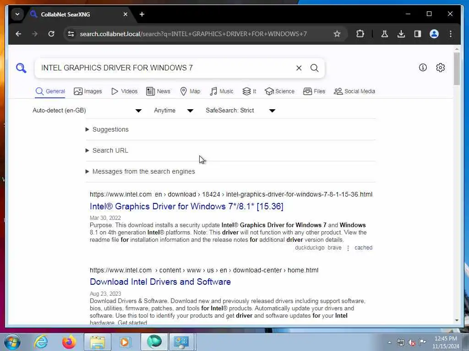Go back using browser back arrow
Screen dimensions: 469x351
click(18, 34)
